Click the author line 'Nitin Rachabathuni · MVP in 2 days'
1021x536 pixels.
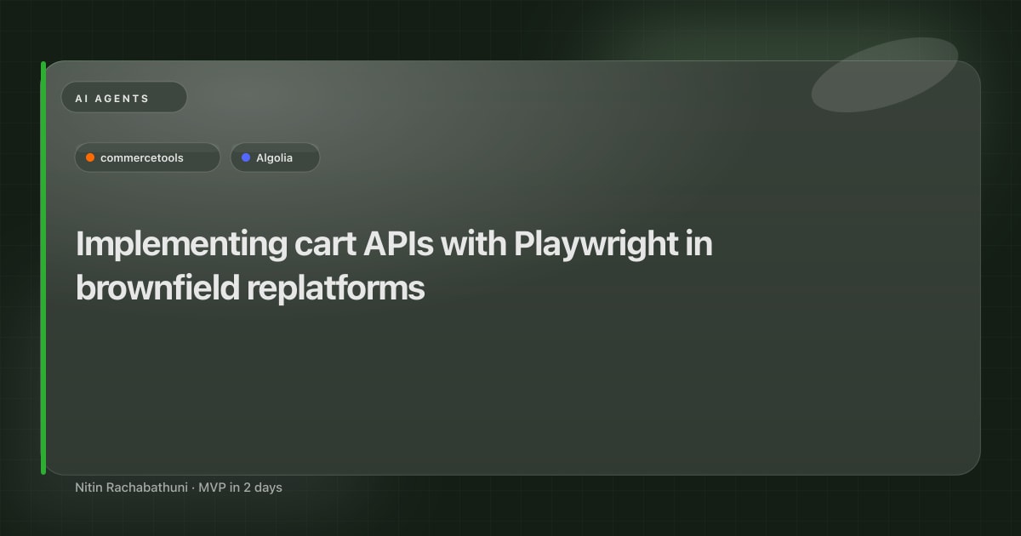click(179, 488)
